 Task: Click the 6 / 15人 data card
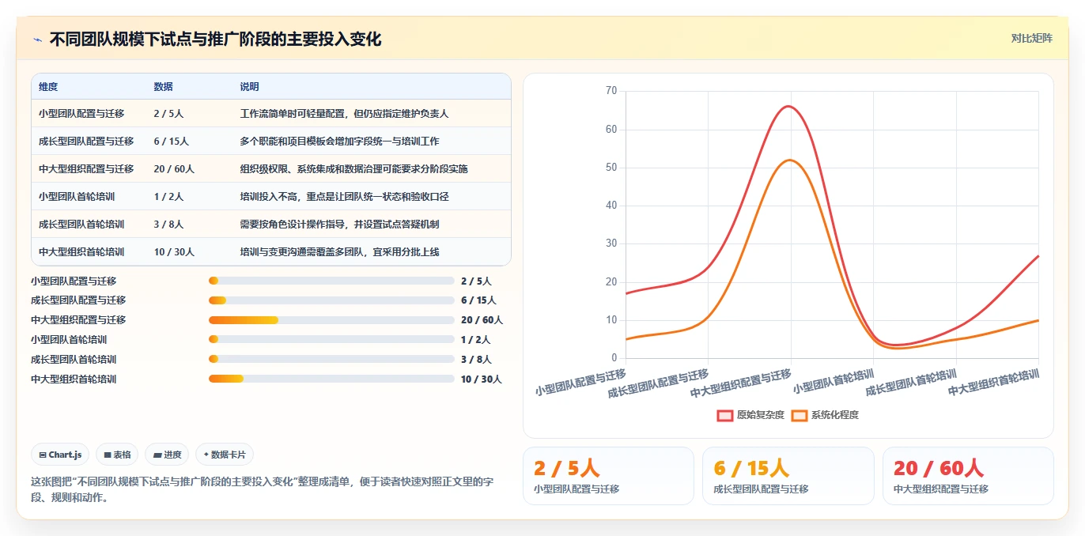[x=788, y=476]
